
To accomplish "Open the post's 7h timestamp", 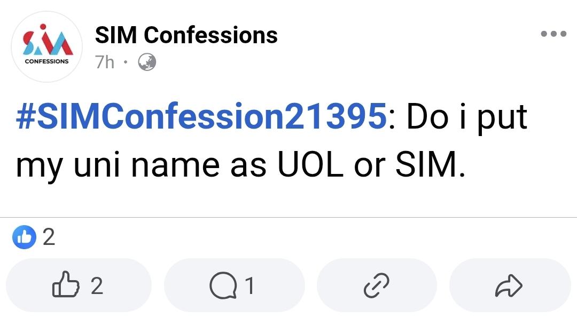I will (x=105, y=62).
